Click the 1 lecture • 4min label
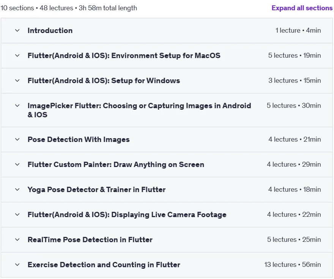Screen dimensions: 334x279 coord(298,30)
